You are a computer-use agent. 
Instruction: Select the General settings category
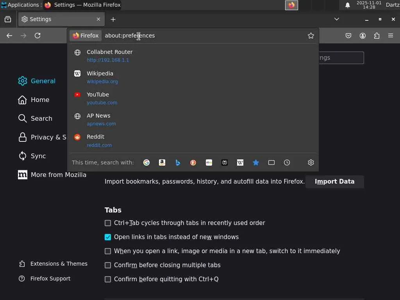[37, 81]
